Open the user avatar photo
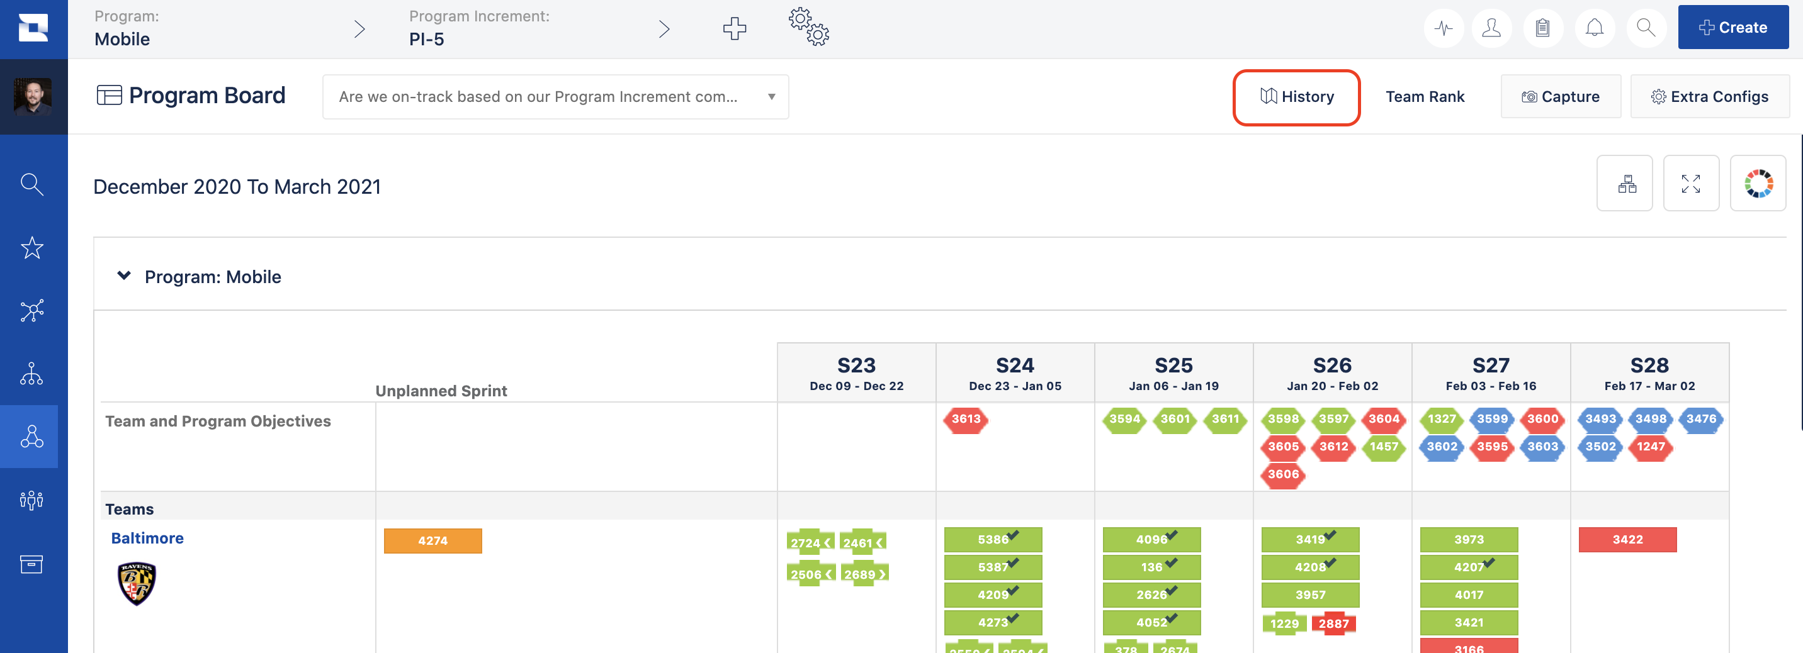The image size is (1803, 653). 33,96
